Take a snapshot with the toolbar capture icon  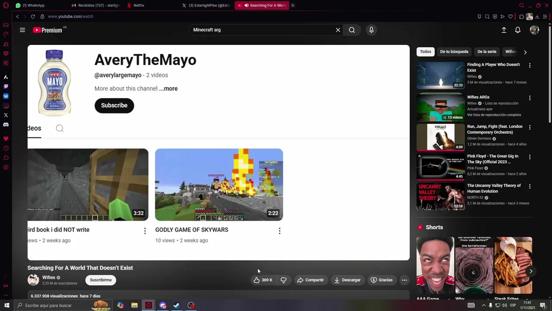[487, 16]
